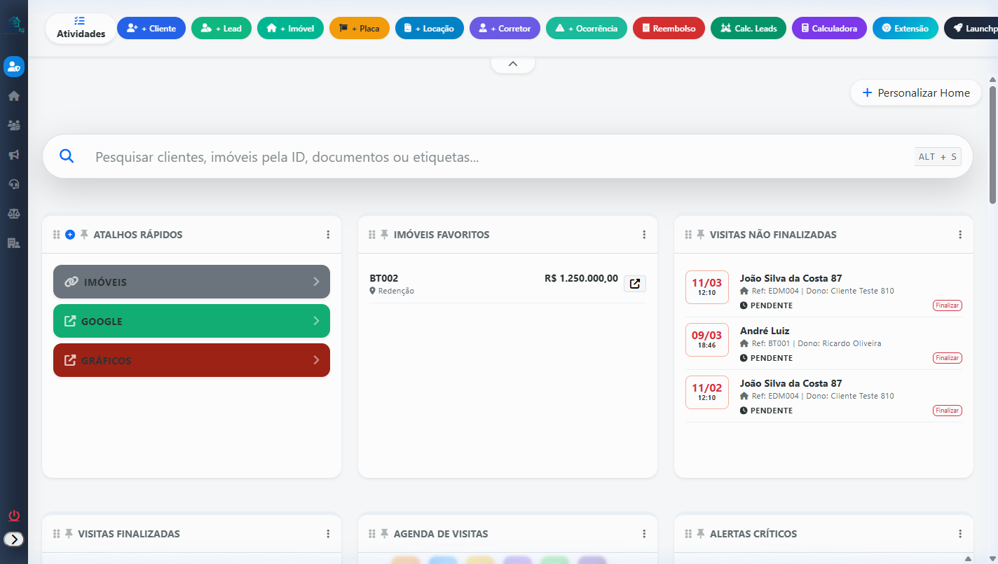Screen dimensions: 998x564
Task: Open the building icon in sidebar
Action: (14, 243)
